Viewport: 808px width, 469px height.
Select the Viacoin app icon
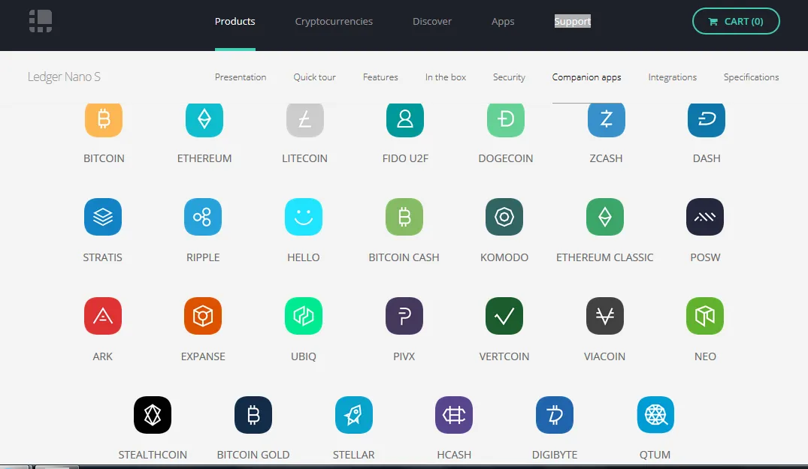tap(605, 316)
